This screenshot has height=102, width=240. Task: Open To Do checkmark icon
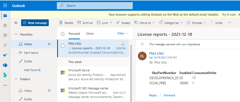click(x=5, y=55)
